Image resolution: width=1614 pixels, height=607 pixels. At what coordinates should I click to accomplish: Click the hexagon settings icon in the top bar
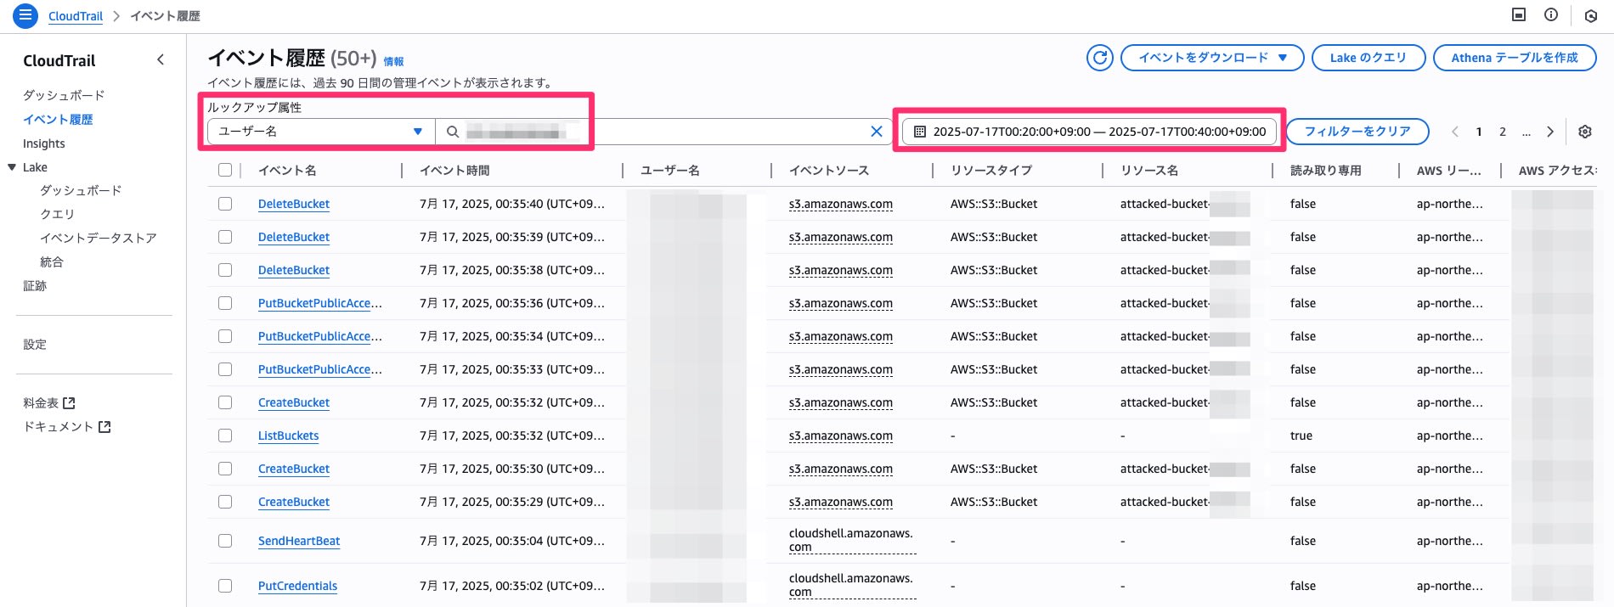(x=1591, y=15)
